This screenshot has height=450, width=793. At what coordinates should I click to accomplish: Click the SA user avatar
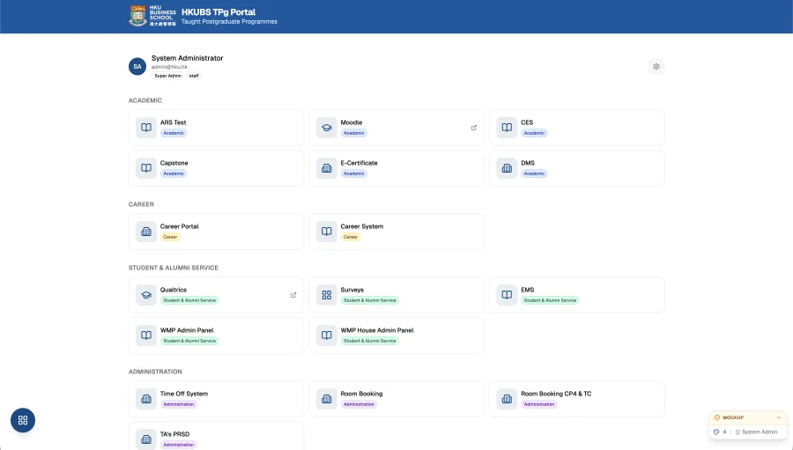click(x=137, y=66)
